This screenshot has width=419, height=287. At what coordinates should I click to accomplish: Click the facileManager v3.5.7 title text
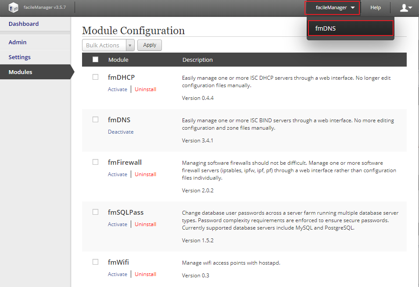[x=45, y=7]
